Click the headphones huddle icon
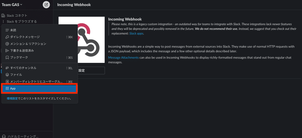302x138 pixels. [x=4, y=136]
